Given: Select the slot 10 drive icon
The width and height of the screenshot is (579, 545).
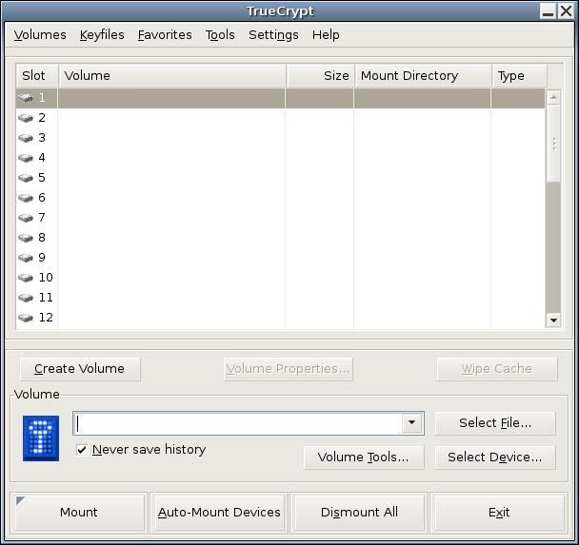Looking at the screenshot, I should pos(26,278).
